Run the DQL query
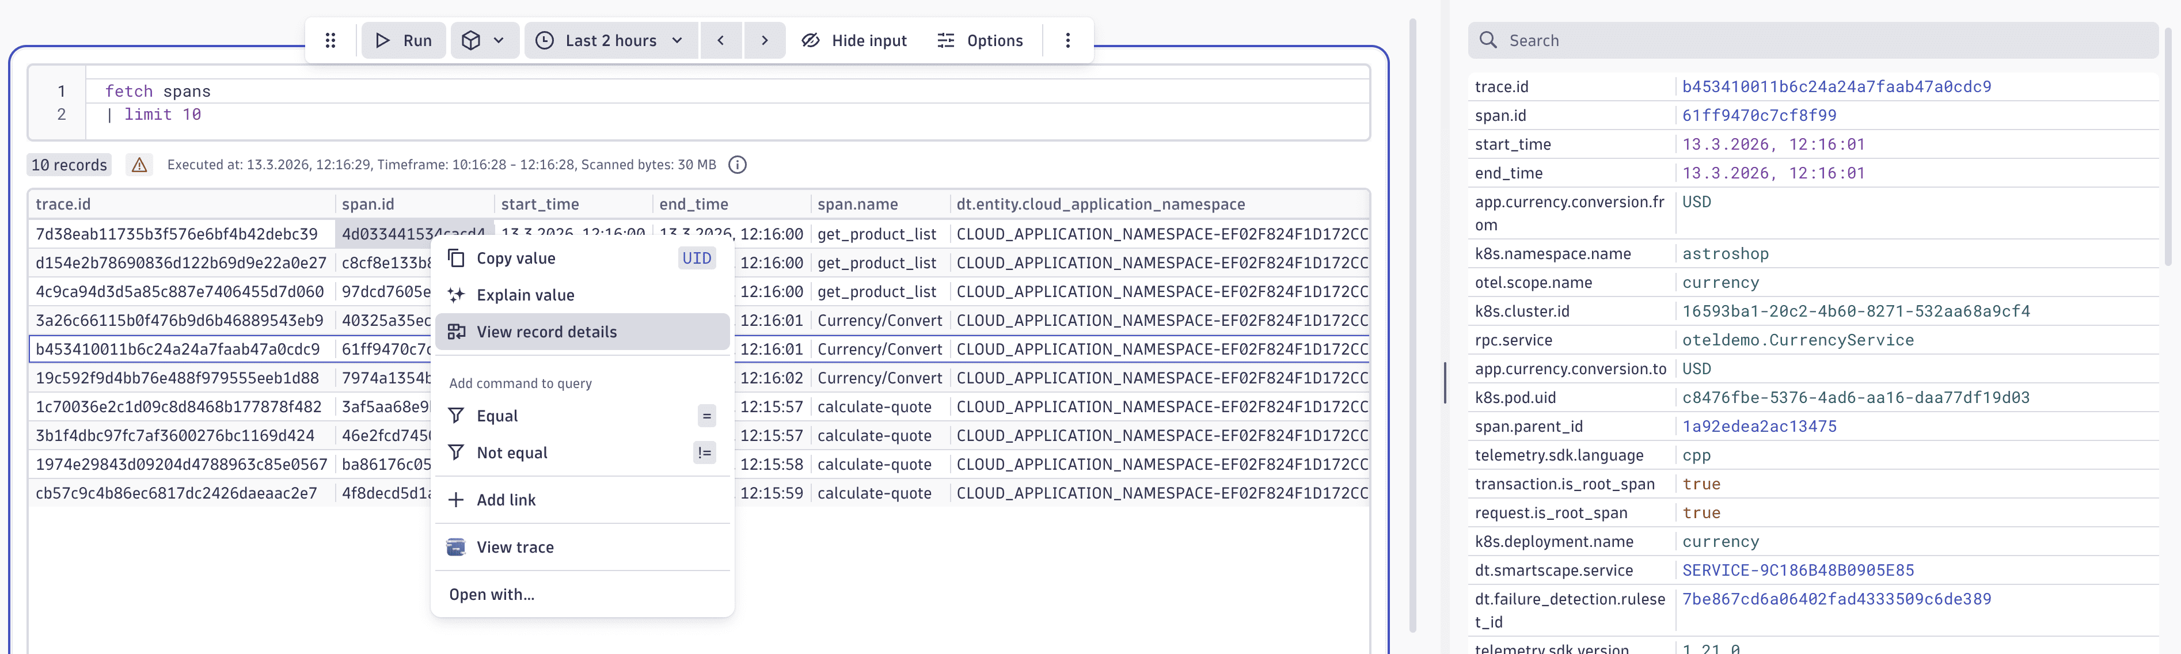Screen dimensions: 2181x654 point(403,40)
